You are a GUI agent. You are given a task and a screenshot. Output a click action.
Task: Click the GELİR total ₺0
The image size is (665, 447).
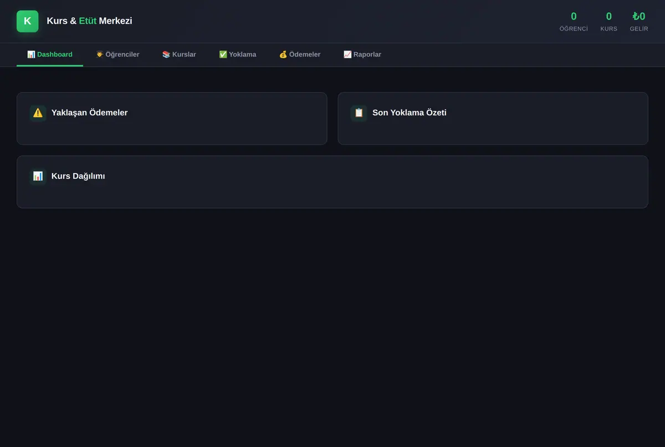(639, 16)
